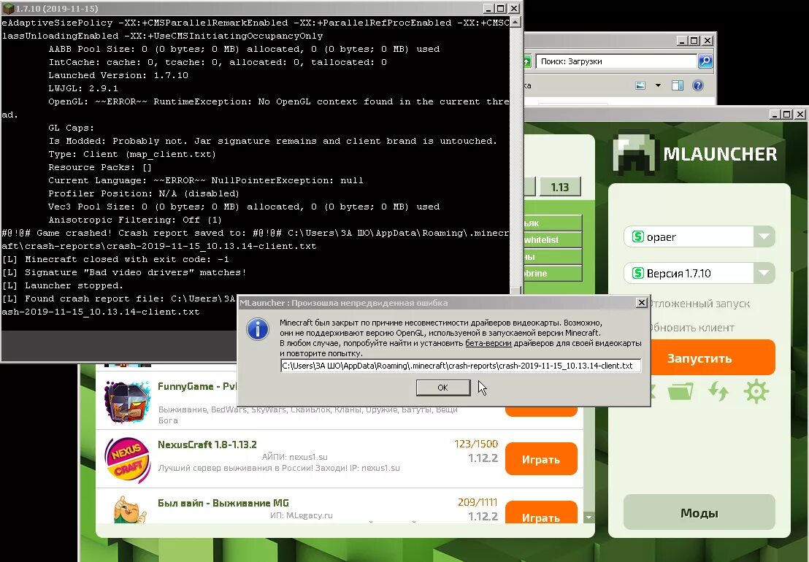Click the cat thumbnail of Был вайп server
Viewport: 809px width, 562px height.
tap(128, 509)
